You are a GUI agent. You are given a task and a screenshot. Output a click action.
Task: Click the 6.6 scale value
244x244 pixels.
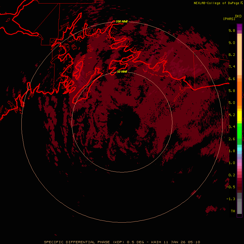pos(232,79)
